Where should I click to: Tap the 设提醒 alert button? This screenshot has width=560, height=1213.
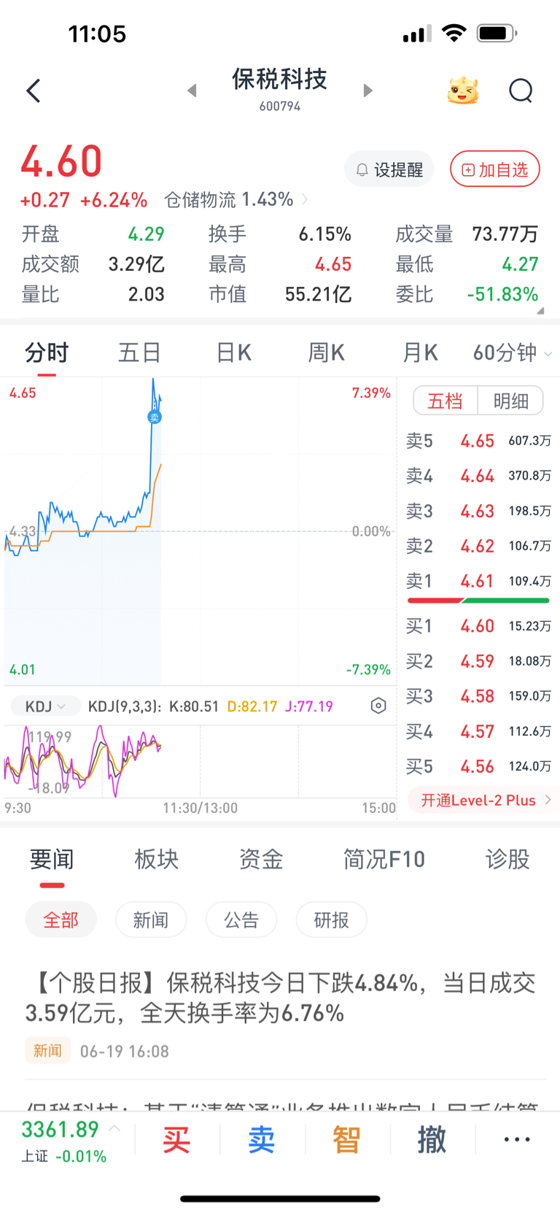[389, 170]
